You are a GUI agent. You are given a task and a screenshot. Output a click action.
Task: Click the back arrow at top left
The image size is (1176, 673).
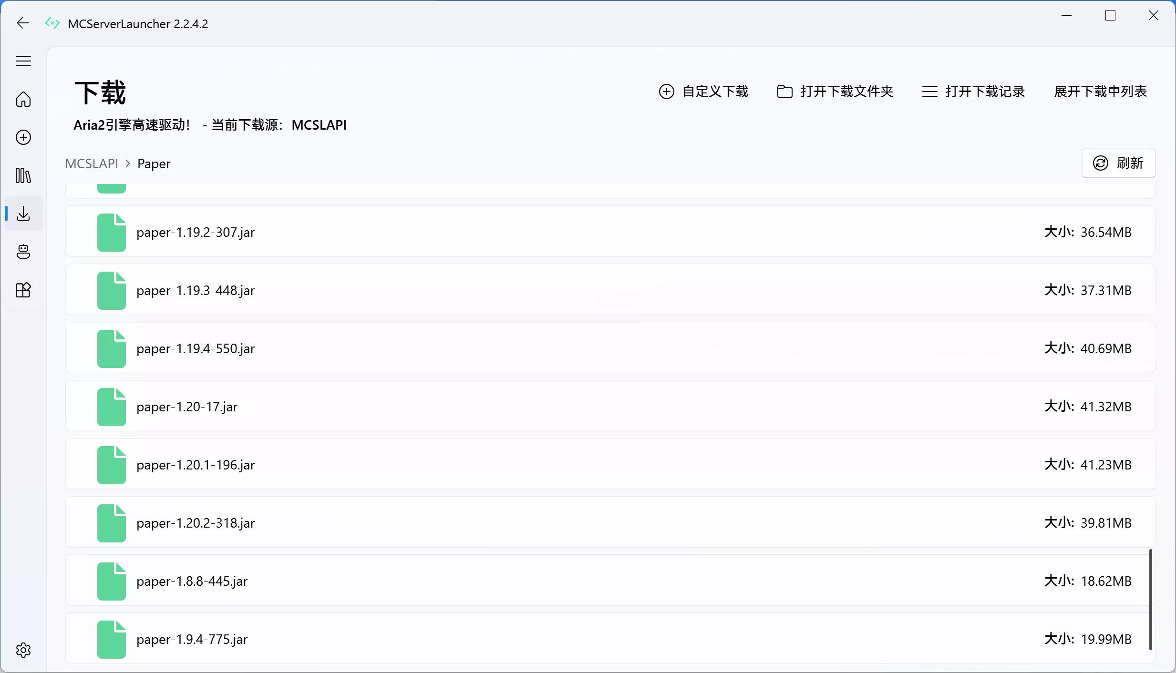tap(22, 22)
